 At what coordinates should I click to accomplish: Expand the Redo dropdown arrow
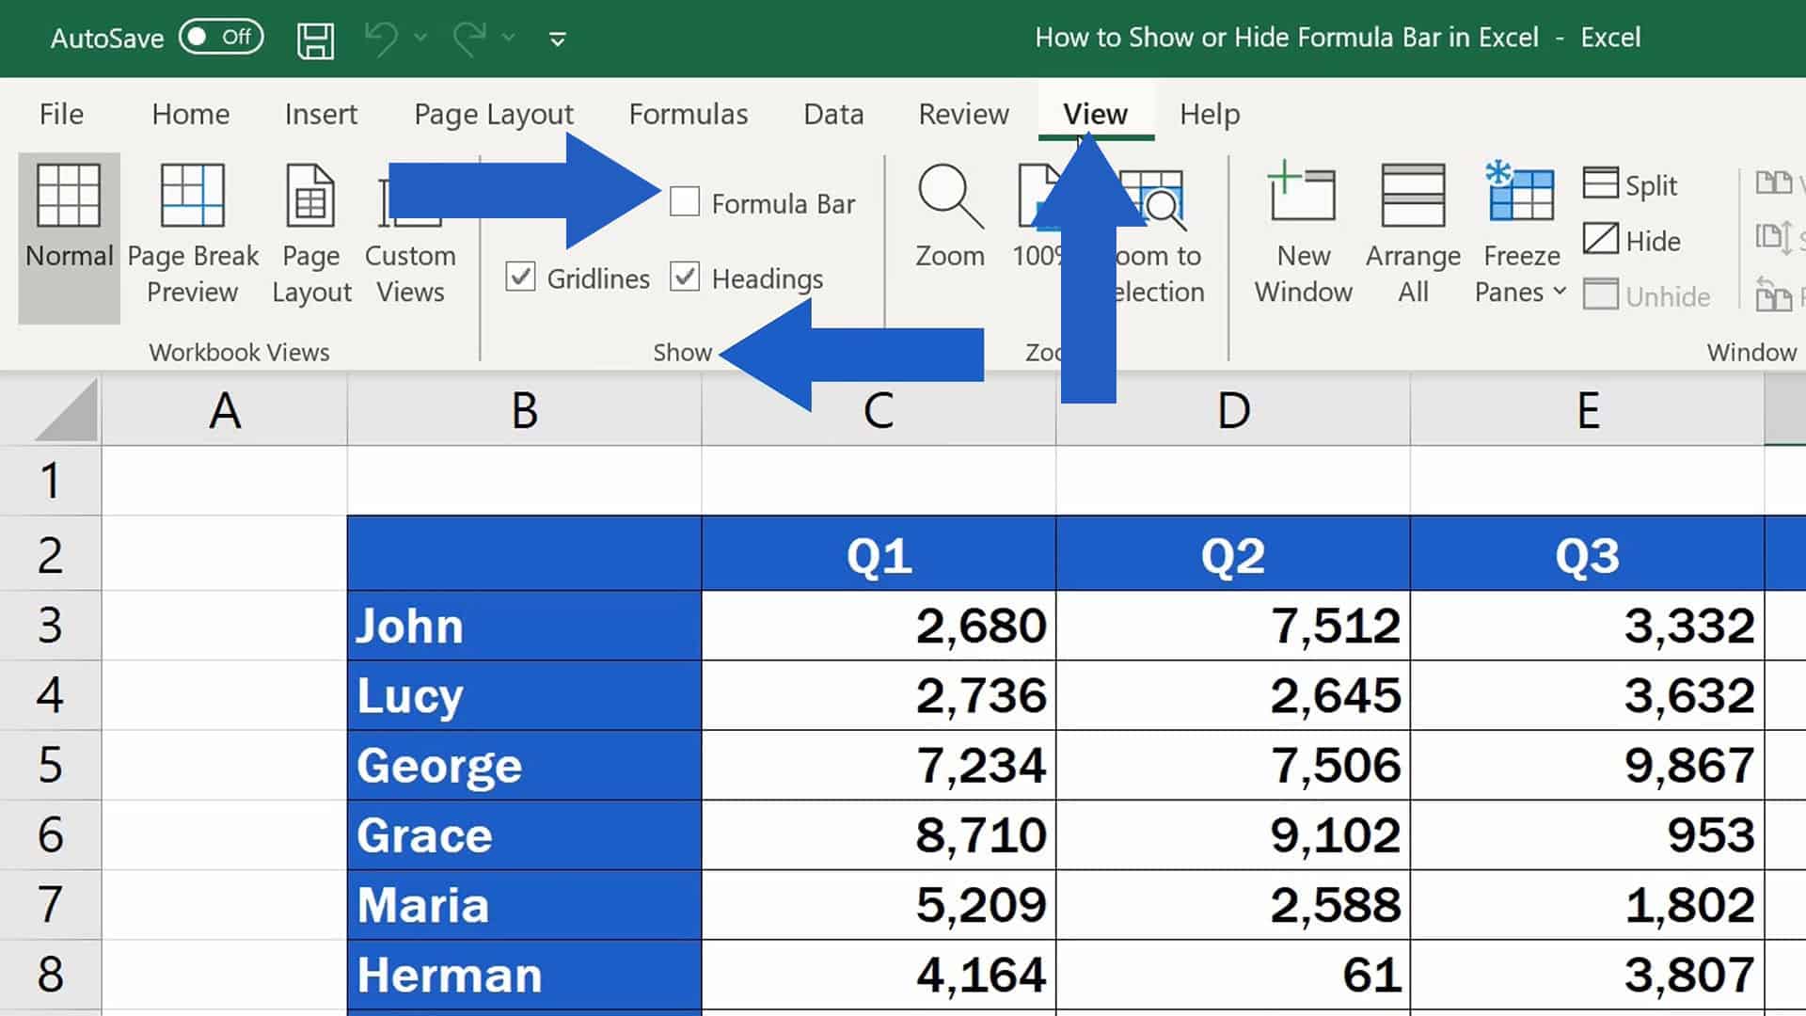point(508,38)
